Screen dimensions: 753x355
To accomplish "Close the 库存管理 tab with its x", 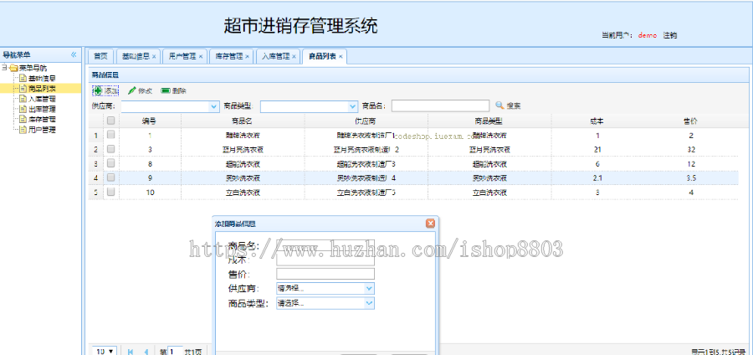I will pyautogui.click(x=248, y=57).
